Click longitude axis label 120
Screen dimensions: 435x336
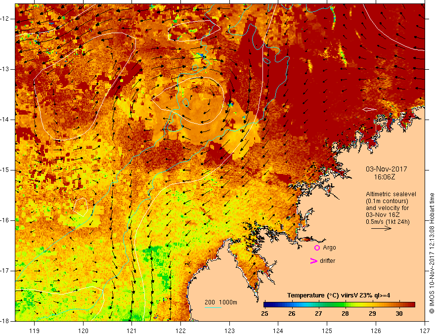[83, 331]
